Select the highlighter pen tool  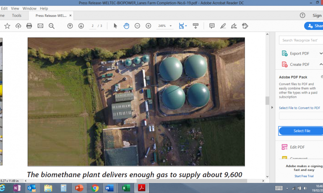[223, 26]
